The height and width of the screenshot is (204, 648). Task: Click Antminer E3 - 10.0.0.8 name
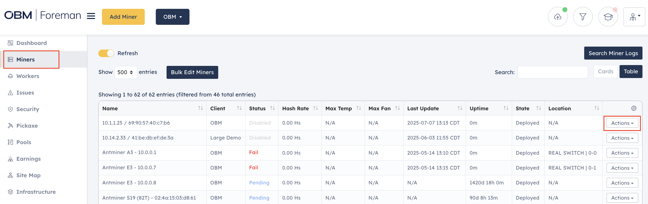click(129, 183)
